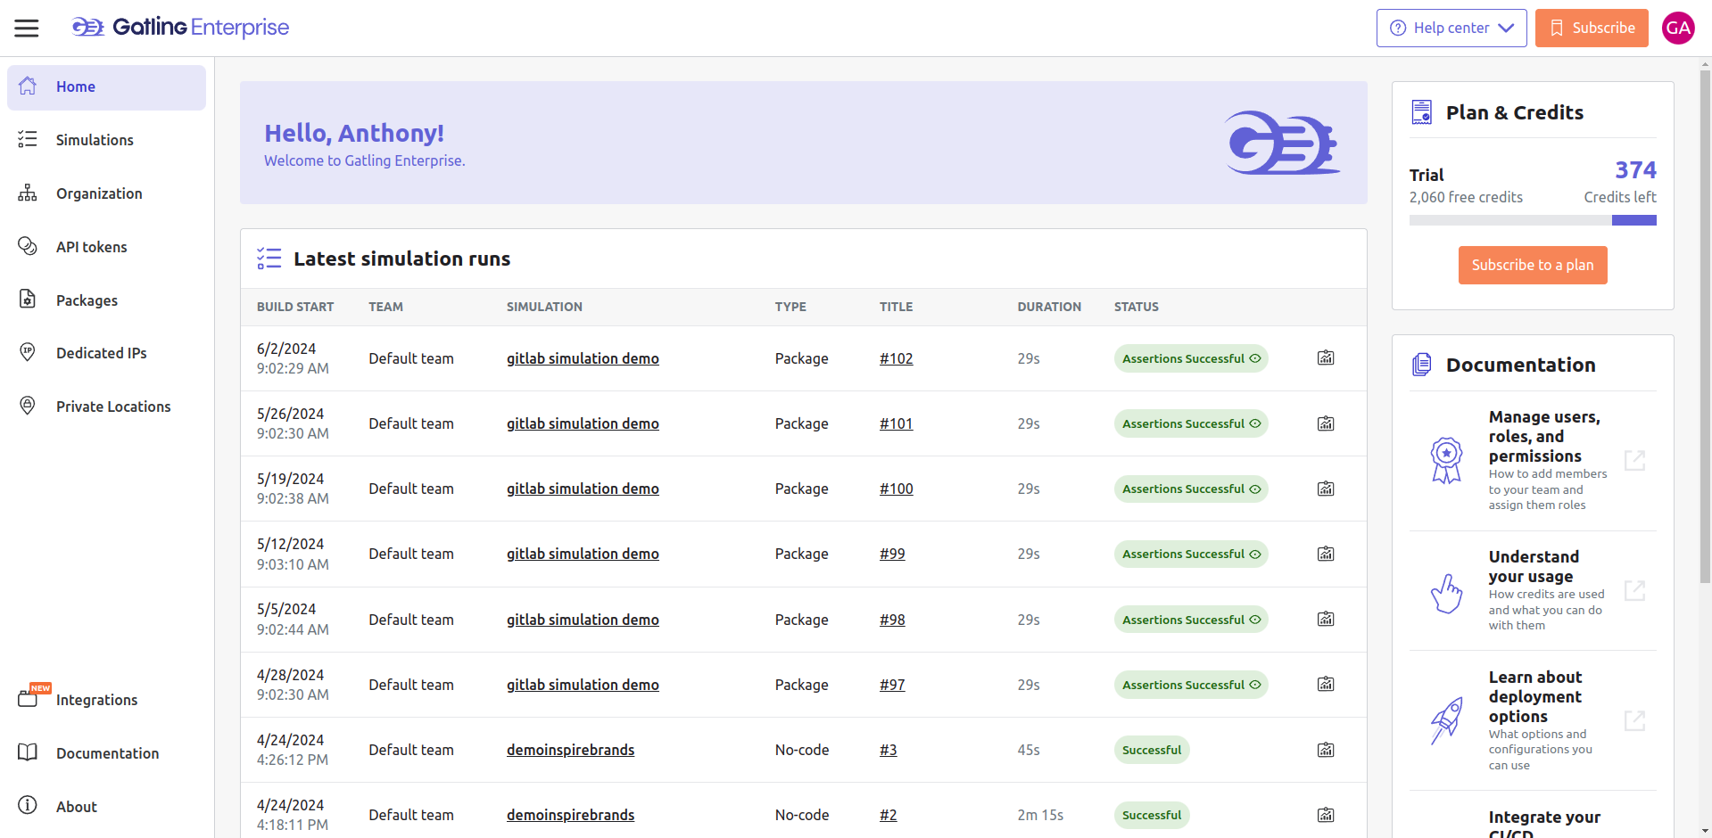Image resolution: width=1712 pixels, height=838 pixels.
Task: Open the GA user avatar menu
Action: pyautogui.click(x=1677, y=28)
